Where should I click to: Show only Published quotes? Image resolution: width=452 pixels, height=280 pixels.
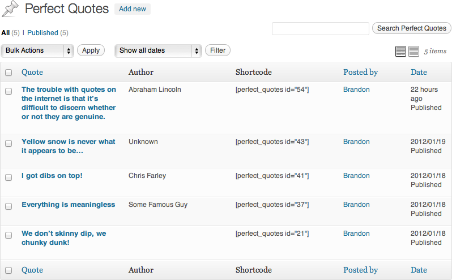[x=42, y=33]
